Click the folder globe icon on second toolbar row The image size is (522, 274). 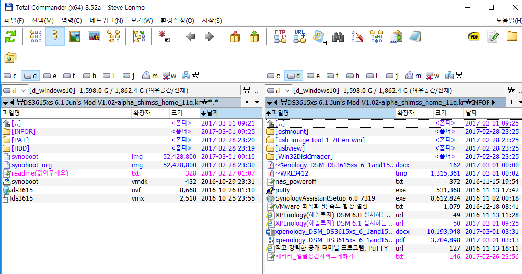(x=10, y=58)
